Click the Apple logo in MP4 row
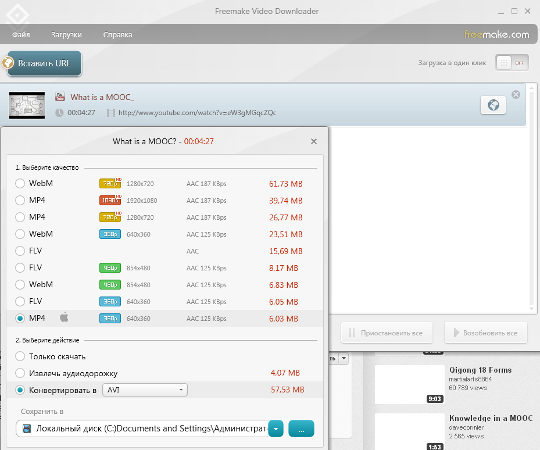Image resolution: width=540 pixels, height=450 pixels. pos(64,317)
